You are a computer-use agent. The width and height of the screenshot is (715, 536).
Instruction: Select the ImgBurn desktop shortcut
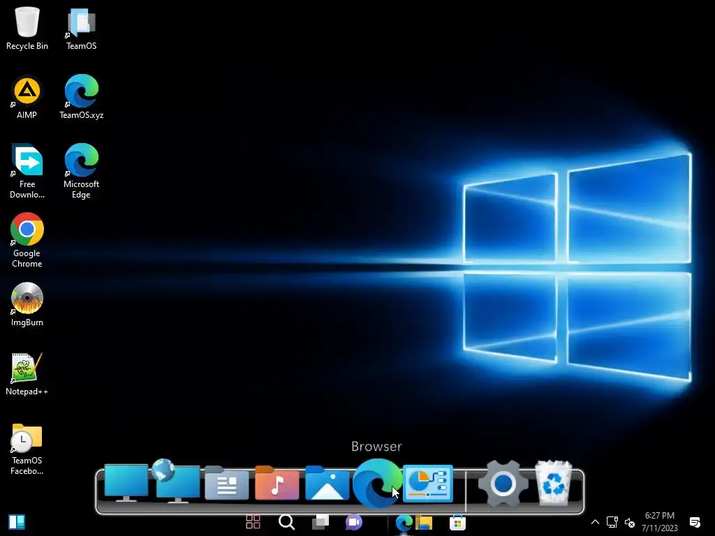tap(27, 304)
